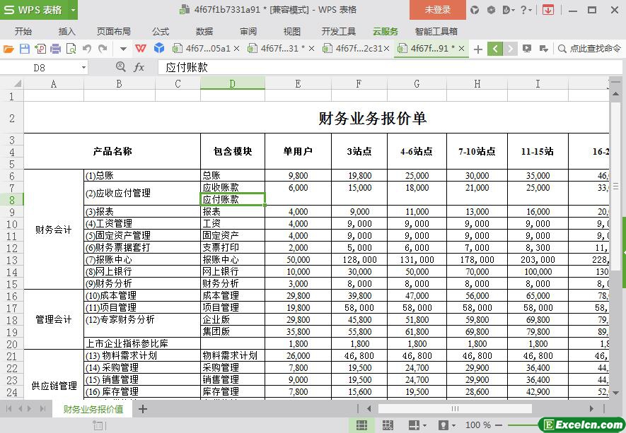Switch to page break preview in status bar
The width and height of the screenshot is (626, 433).
388,425
